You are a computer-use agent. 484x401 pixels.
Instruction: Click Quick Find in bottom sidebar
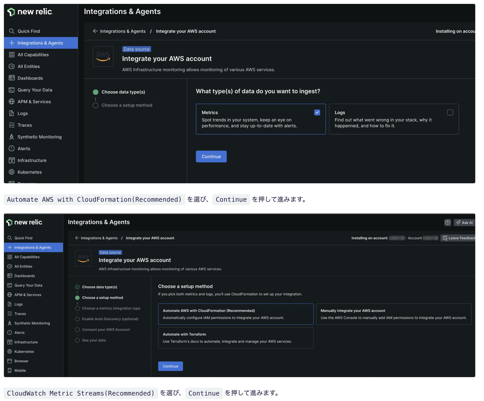point(34,238)
